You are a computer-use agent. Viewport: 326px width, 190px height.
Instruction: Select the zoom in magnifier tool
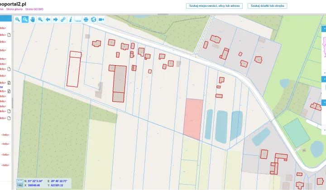pos(18,19)
